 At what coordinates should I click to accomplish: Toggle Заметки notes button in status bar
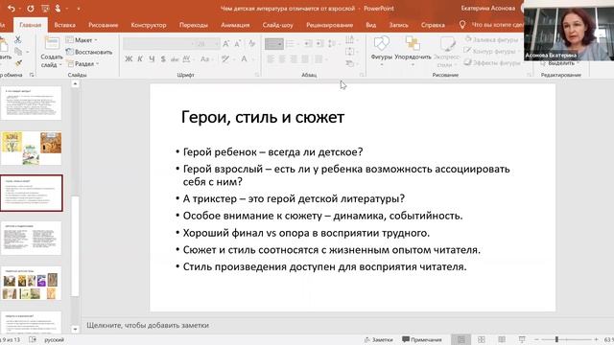(378, 339)
